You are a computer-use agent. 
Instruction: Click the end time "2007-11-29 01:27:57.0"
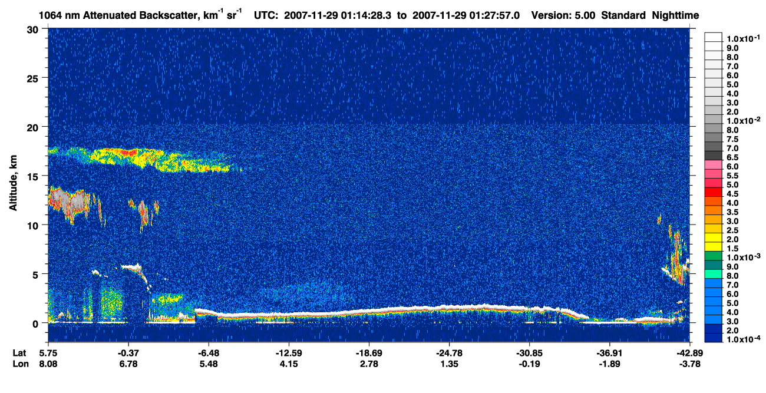(466, 15)
